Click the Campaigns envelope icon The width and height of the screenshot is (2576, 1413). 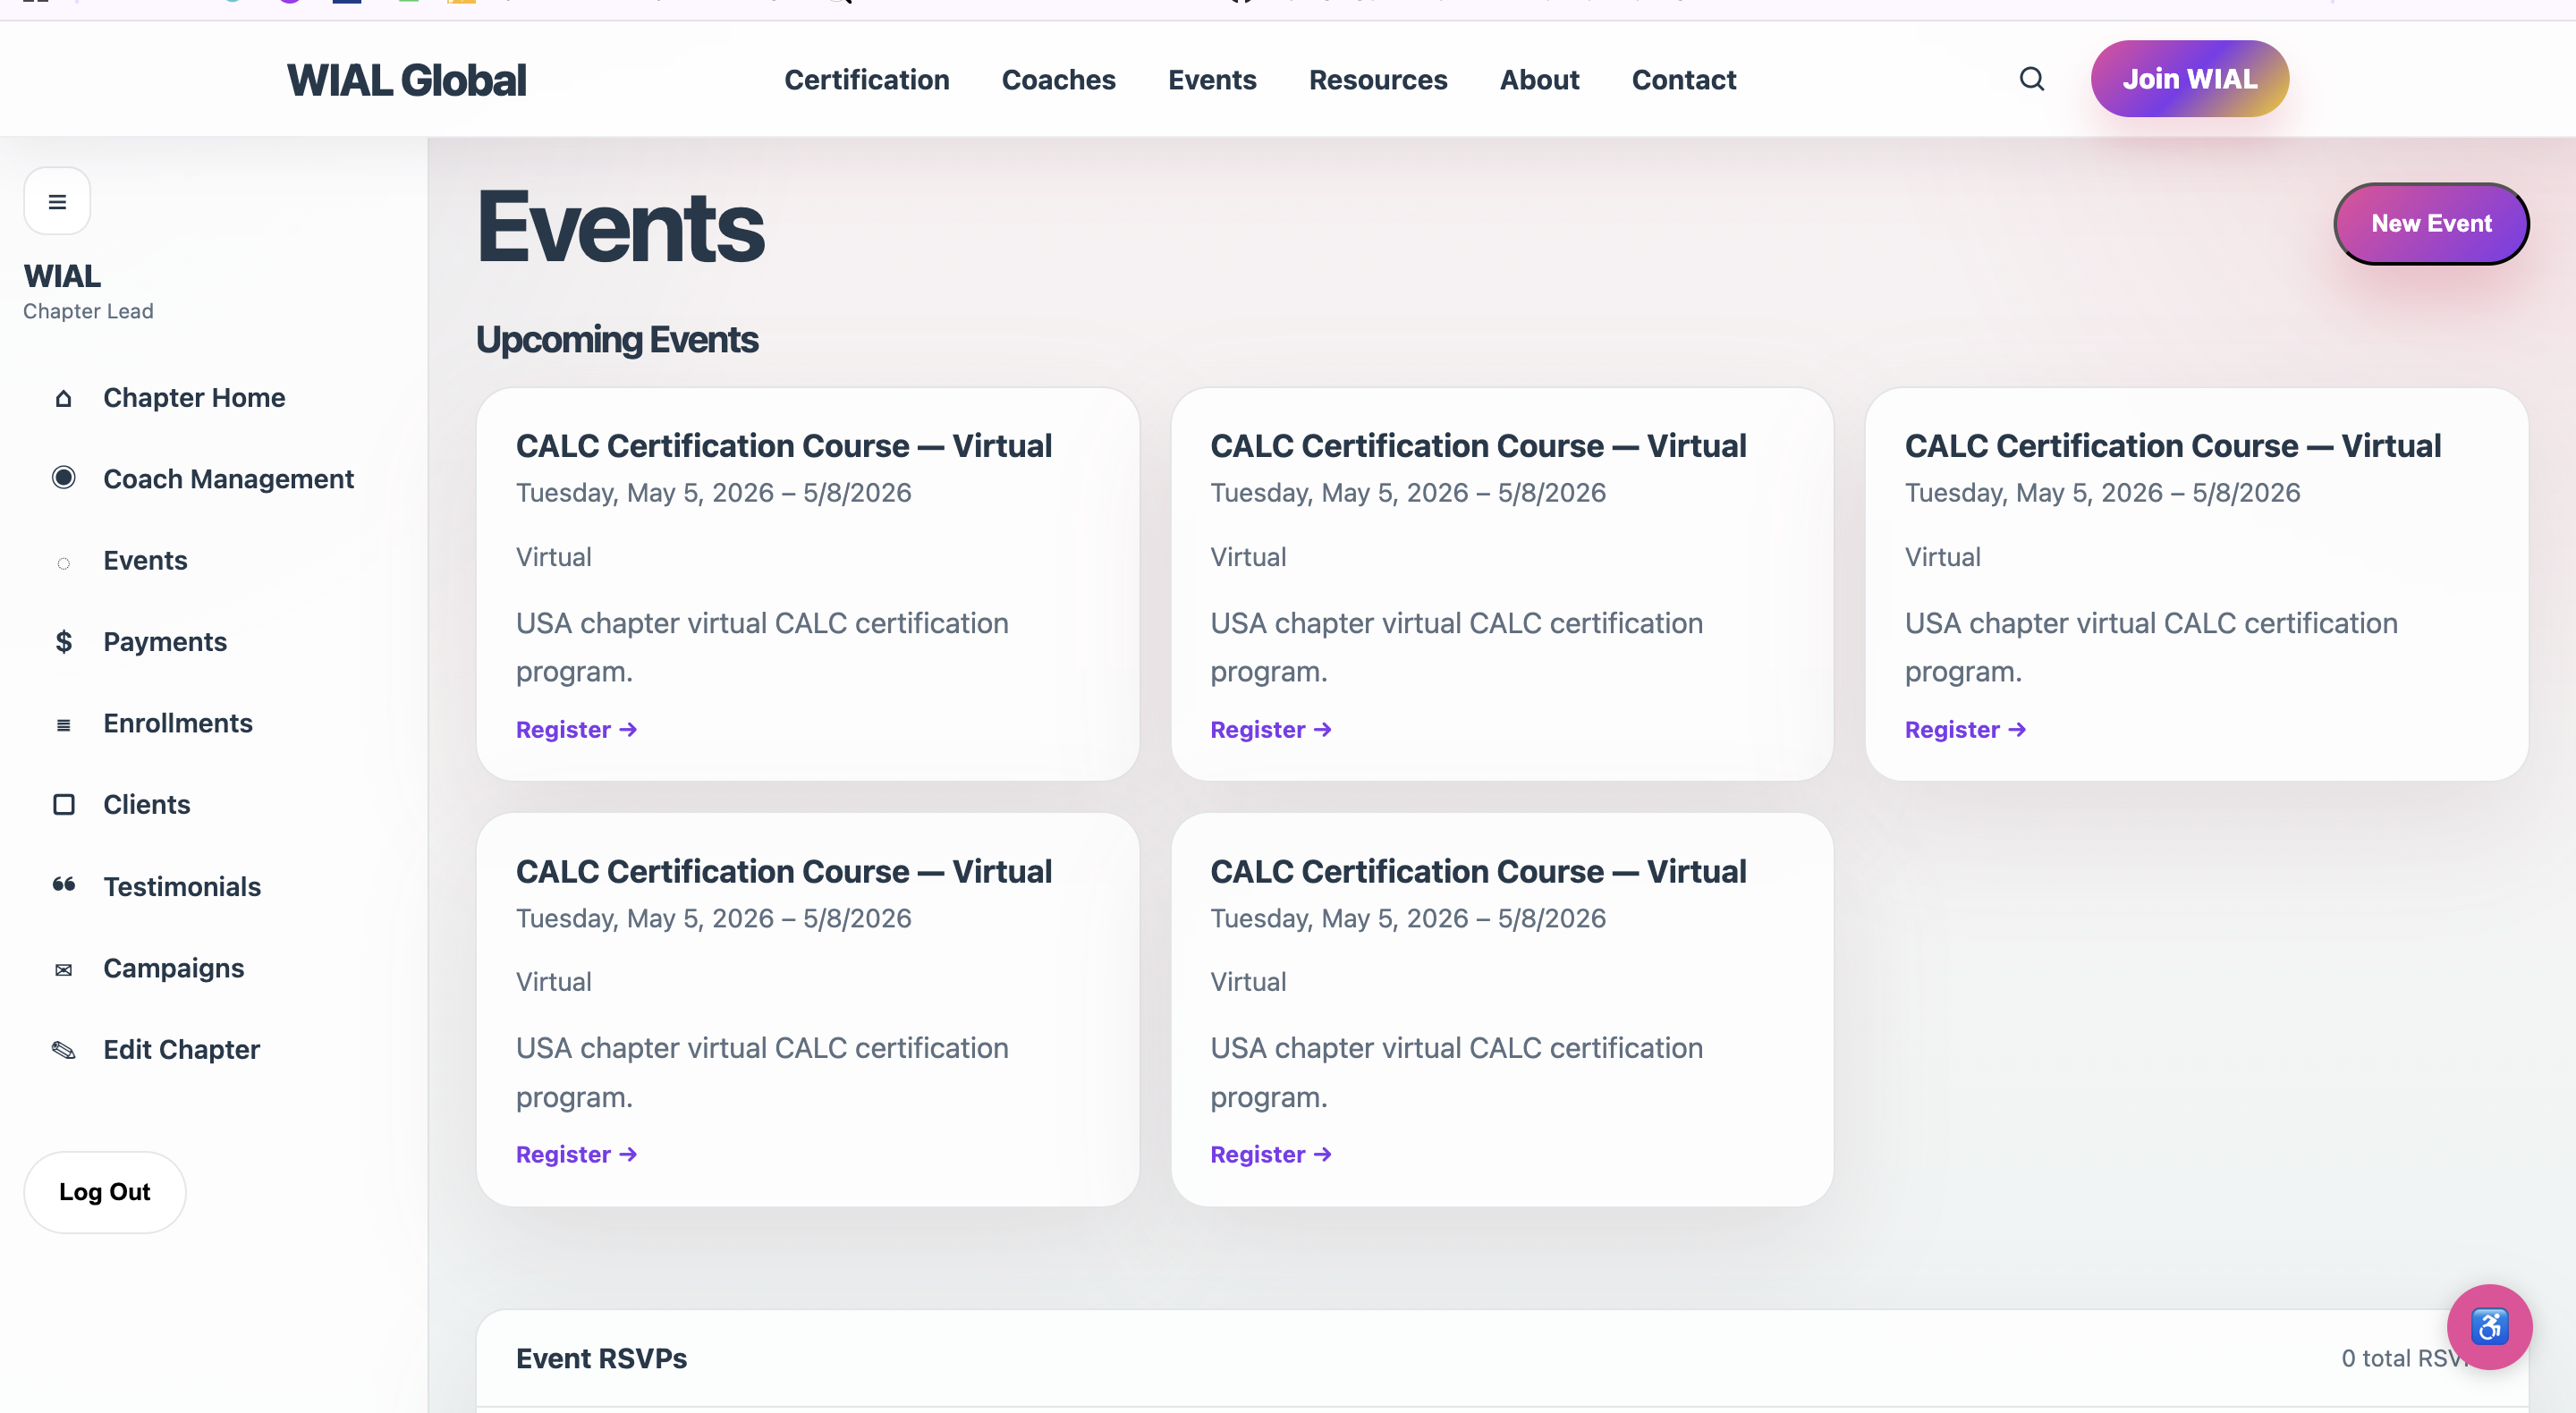pyautogui.click(x=63, y=969)
